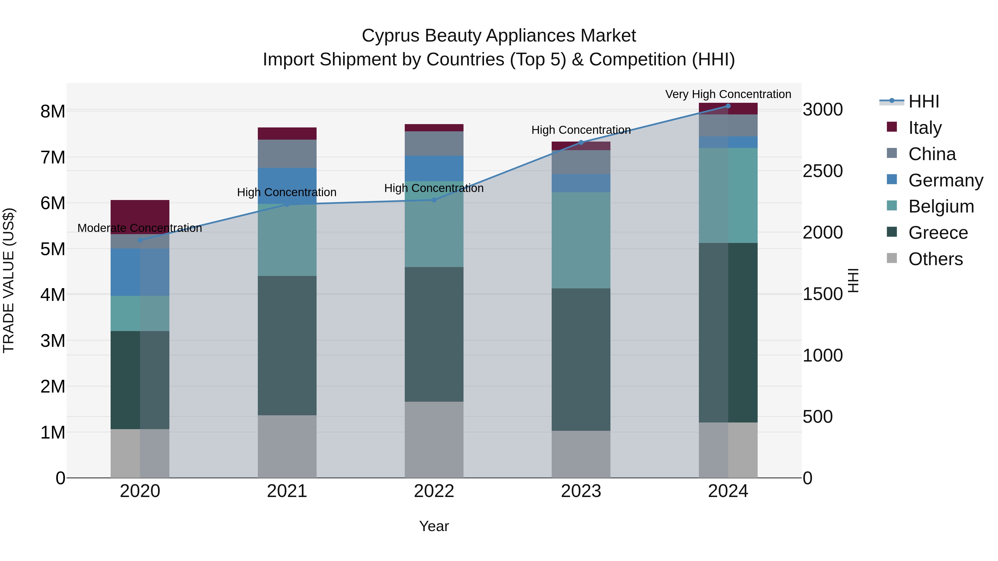
Task: Click the Germany segment of the 2022 bar
Action: (434, 168)
